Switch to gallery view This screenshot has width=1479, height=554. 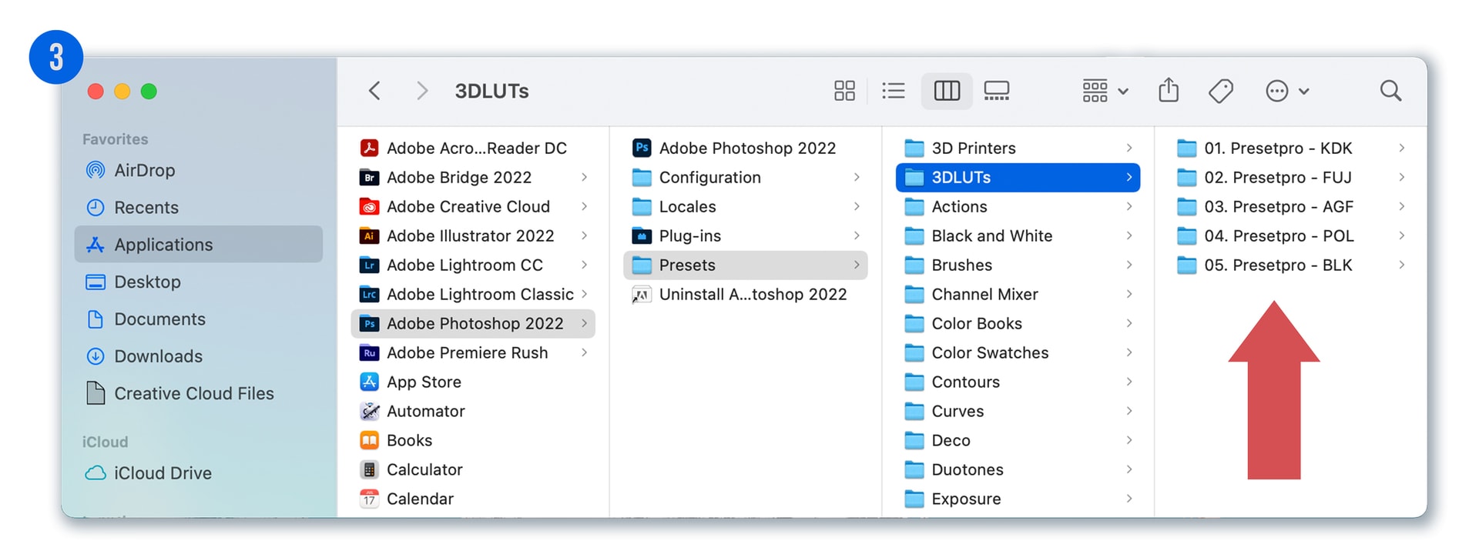point(997,91)
